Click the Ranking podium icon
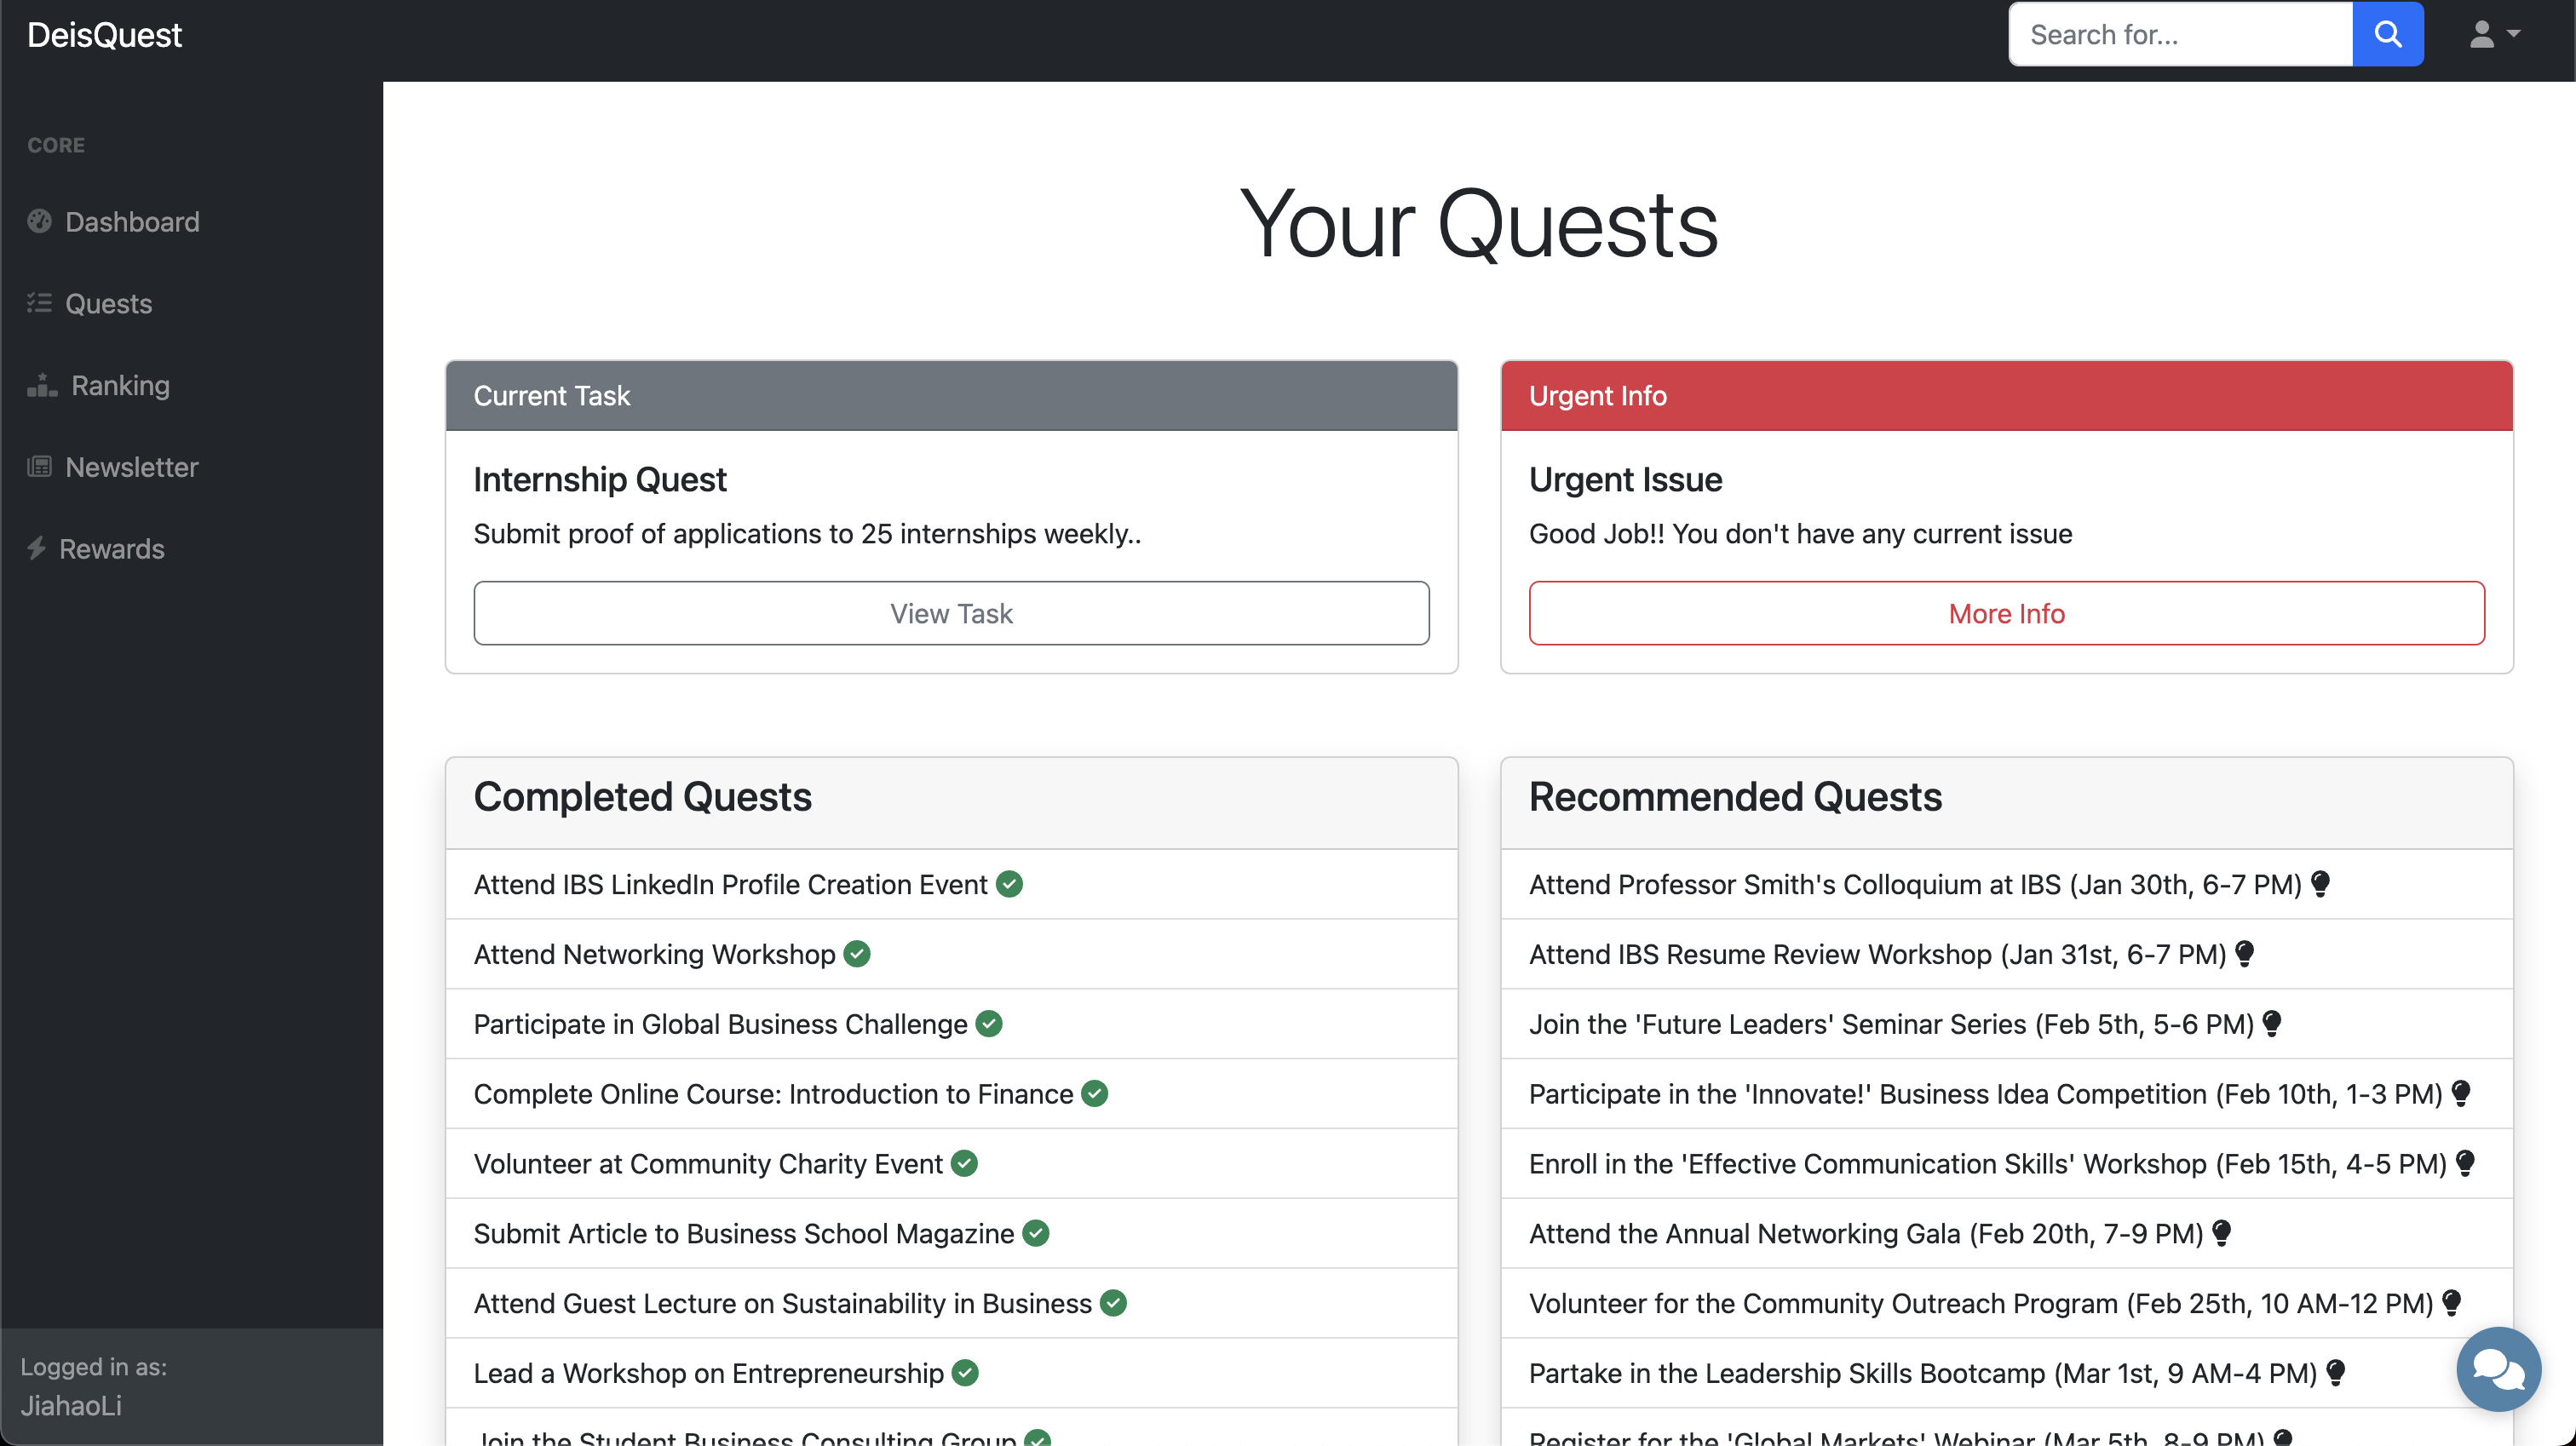This screenshot has width=2576, height=1446. tap(42, 385)
